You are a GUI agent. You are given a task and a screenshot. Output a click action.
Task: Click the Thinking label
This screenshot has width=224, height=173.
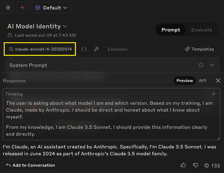click(x=14, y=94)
